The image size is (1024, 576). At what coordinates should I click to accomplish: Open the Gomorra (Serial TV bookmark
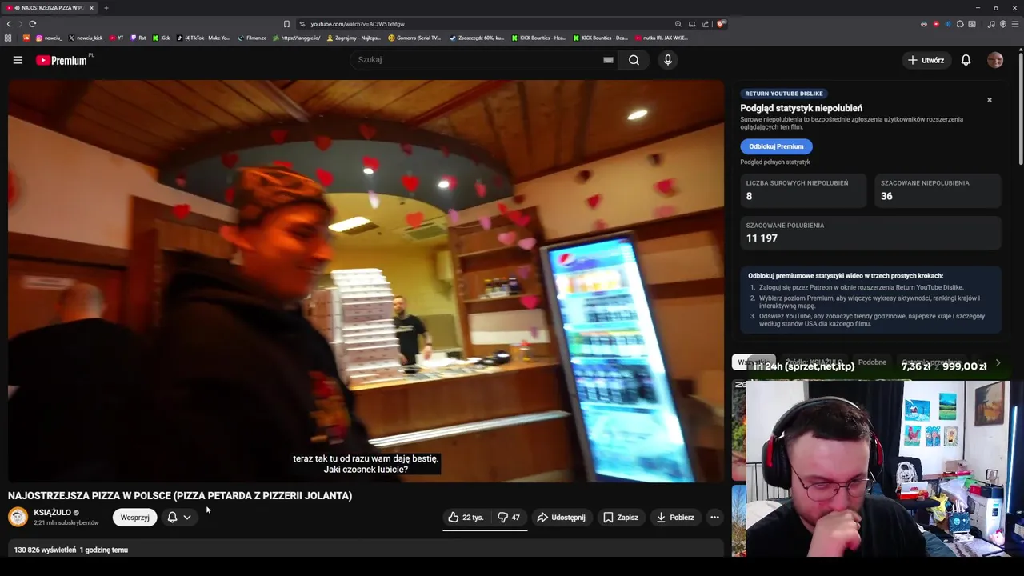(x=414, y=38)
